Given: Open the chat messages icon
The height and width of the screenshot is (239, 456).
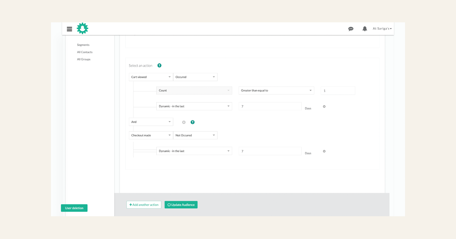Looking at the screenshot, I should (x=351, y=29).
